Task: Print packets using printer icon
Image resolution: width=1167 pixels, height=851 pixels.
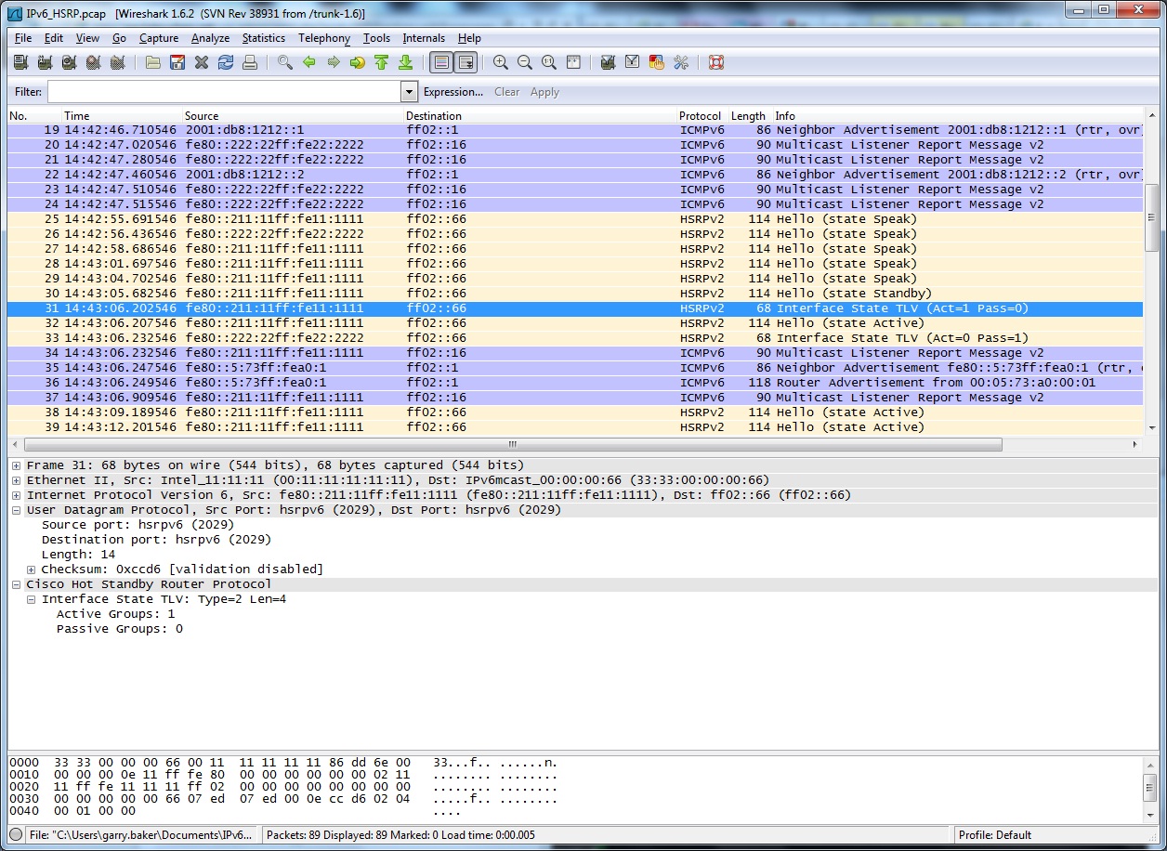Action: 250,62
